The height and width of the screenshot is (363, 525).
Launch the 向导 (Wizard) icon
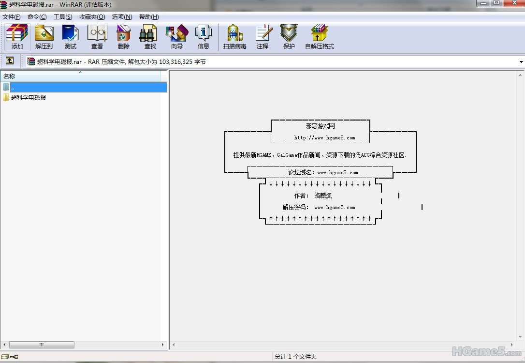[x=177, y=37]
